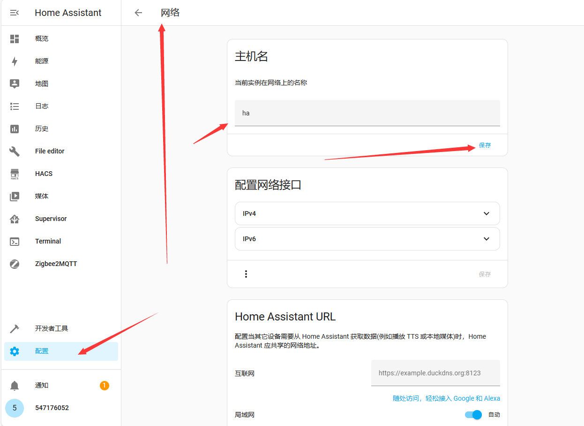This screenshot has width=584, height=426.
Task: Open the user avatar circle labeled 5
Action: (15, 408)
